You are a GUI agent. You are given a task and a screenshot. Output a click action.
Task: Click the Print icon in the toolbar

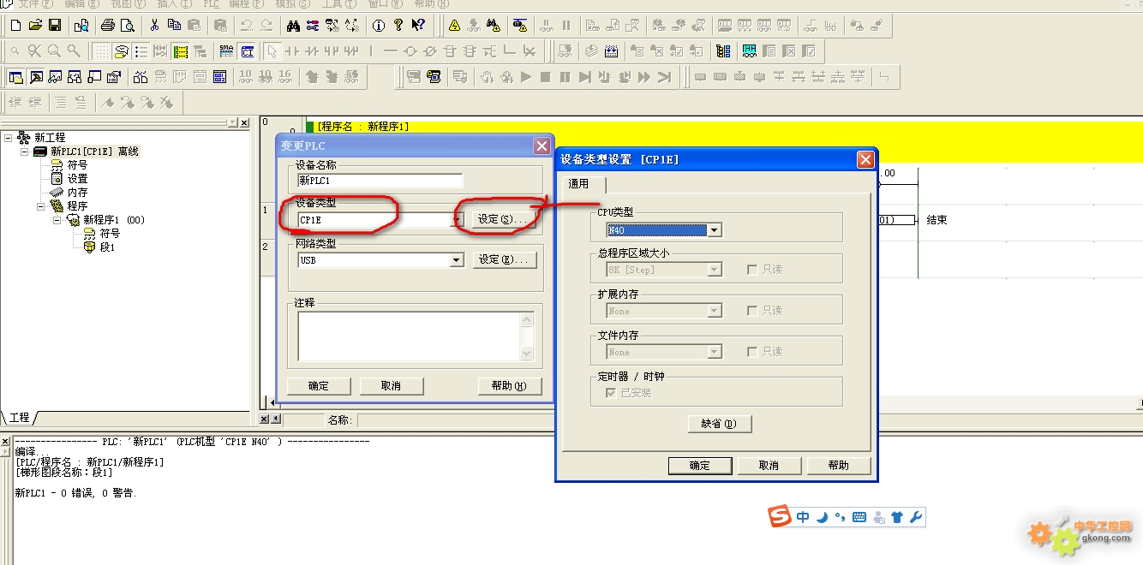[x=108, y=26]
